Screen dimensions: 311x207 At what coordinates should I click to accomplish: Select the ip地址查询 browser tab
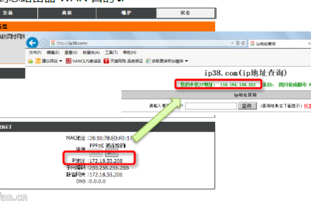pyautogui.click(x=279, y=43)
